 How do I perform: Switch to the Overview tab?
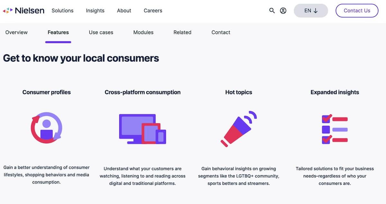(16, 32)
